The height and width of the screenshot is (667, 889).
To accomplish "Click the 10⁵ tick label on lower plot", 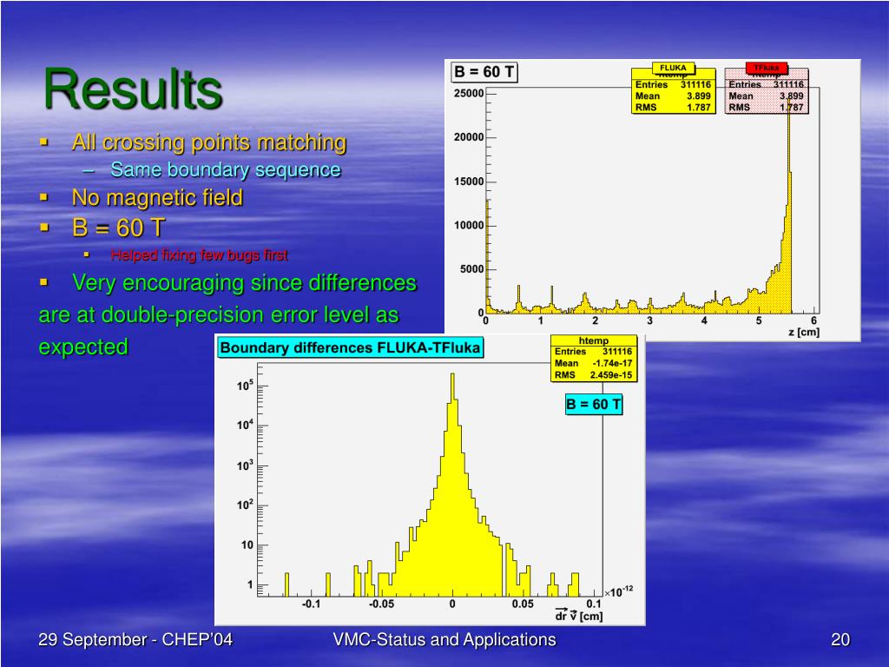I will coord(245,386).
